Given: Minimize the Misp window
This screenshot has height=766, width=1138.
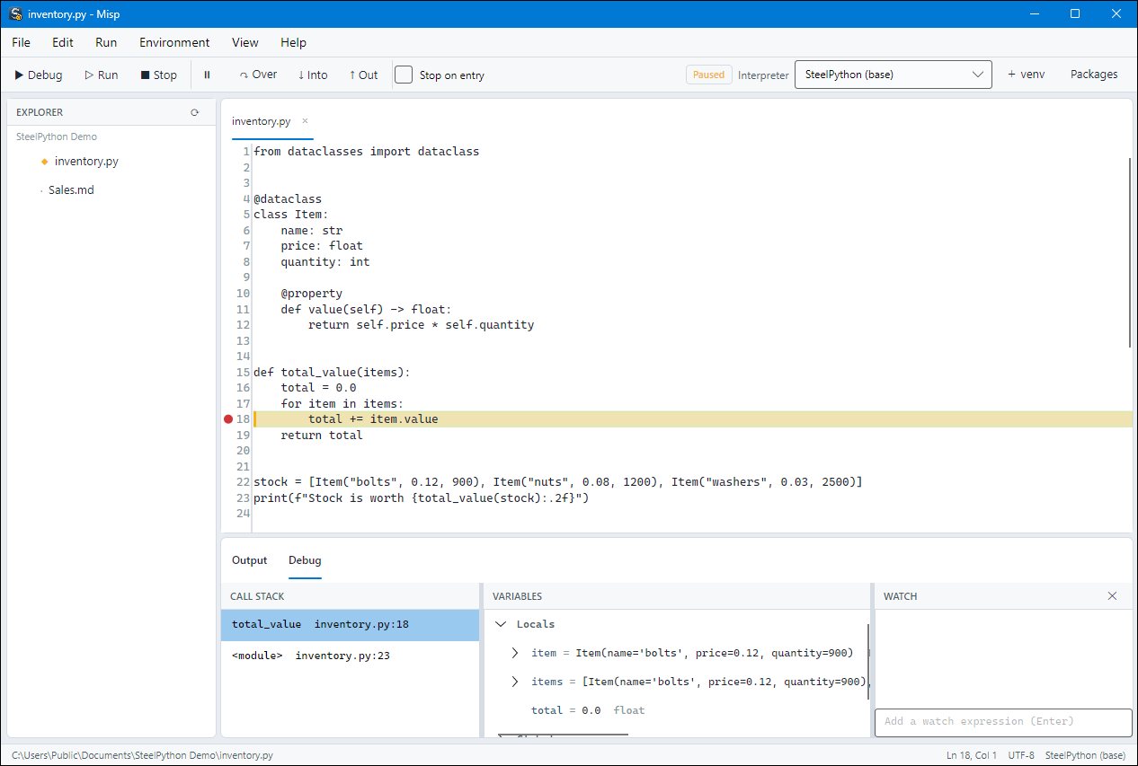Looking at the screenshot, I should point(1033,14).
